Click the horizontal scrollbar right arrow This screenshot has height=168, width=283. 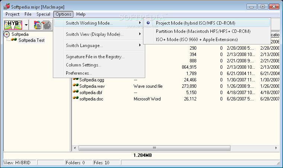coord(276,148)
